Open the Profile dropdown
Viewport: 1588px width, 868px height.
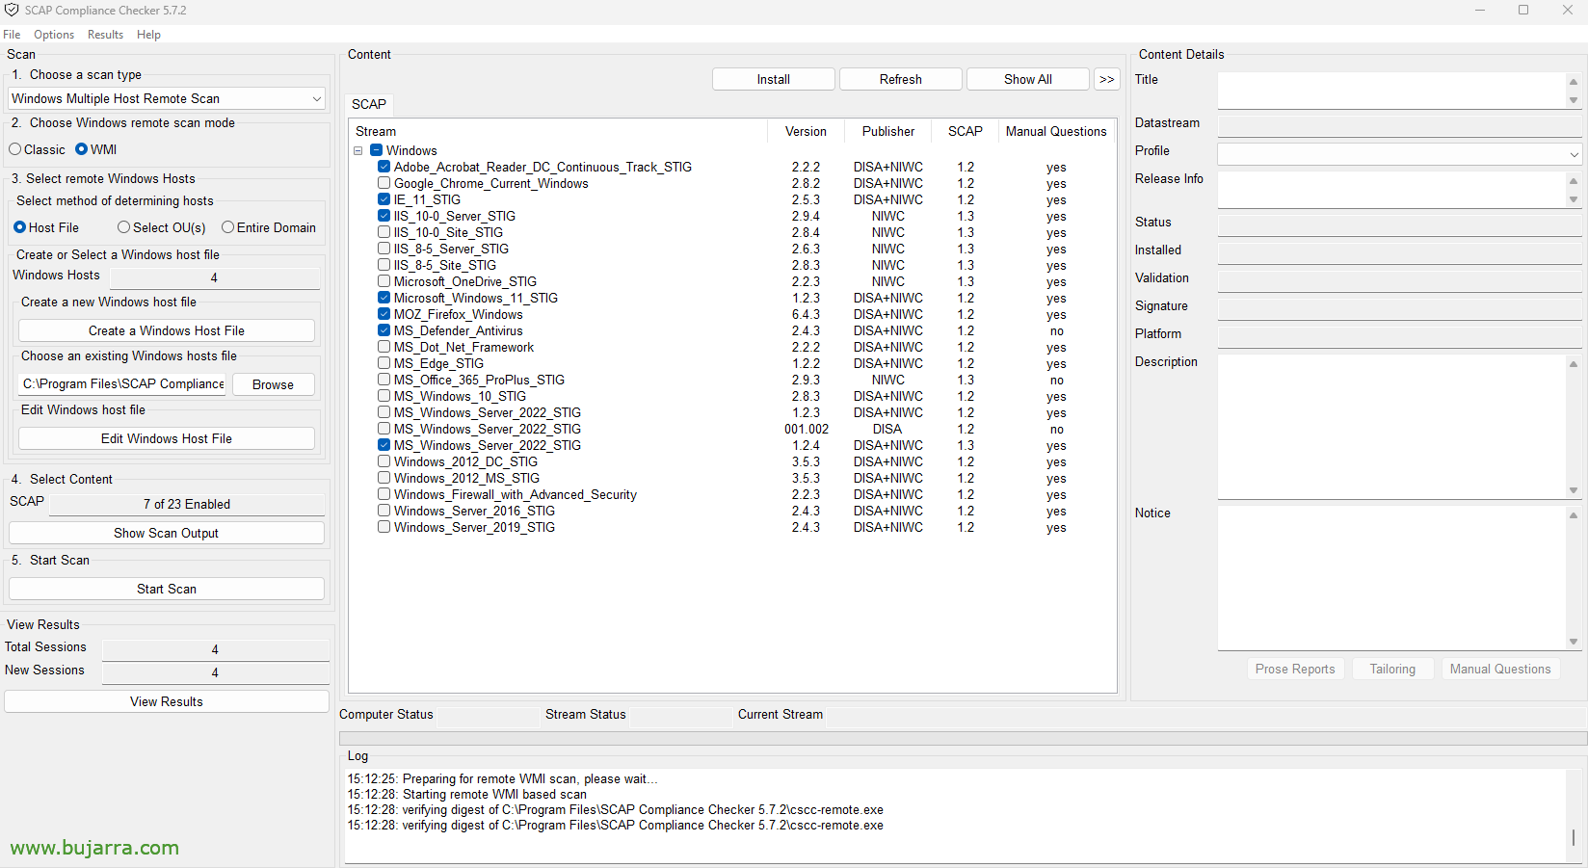click(x=1400, y=153)
